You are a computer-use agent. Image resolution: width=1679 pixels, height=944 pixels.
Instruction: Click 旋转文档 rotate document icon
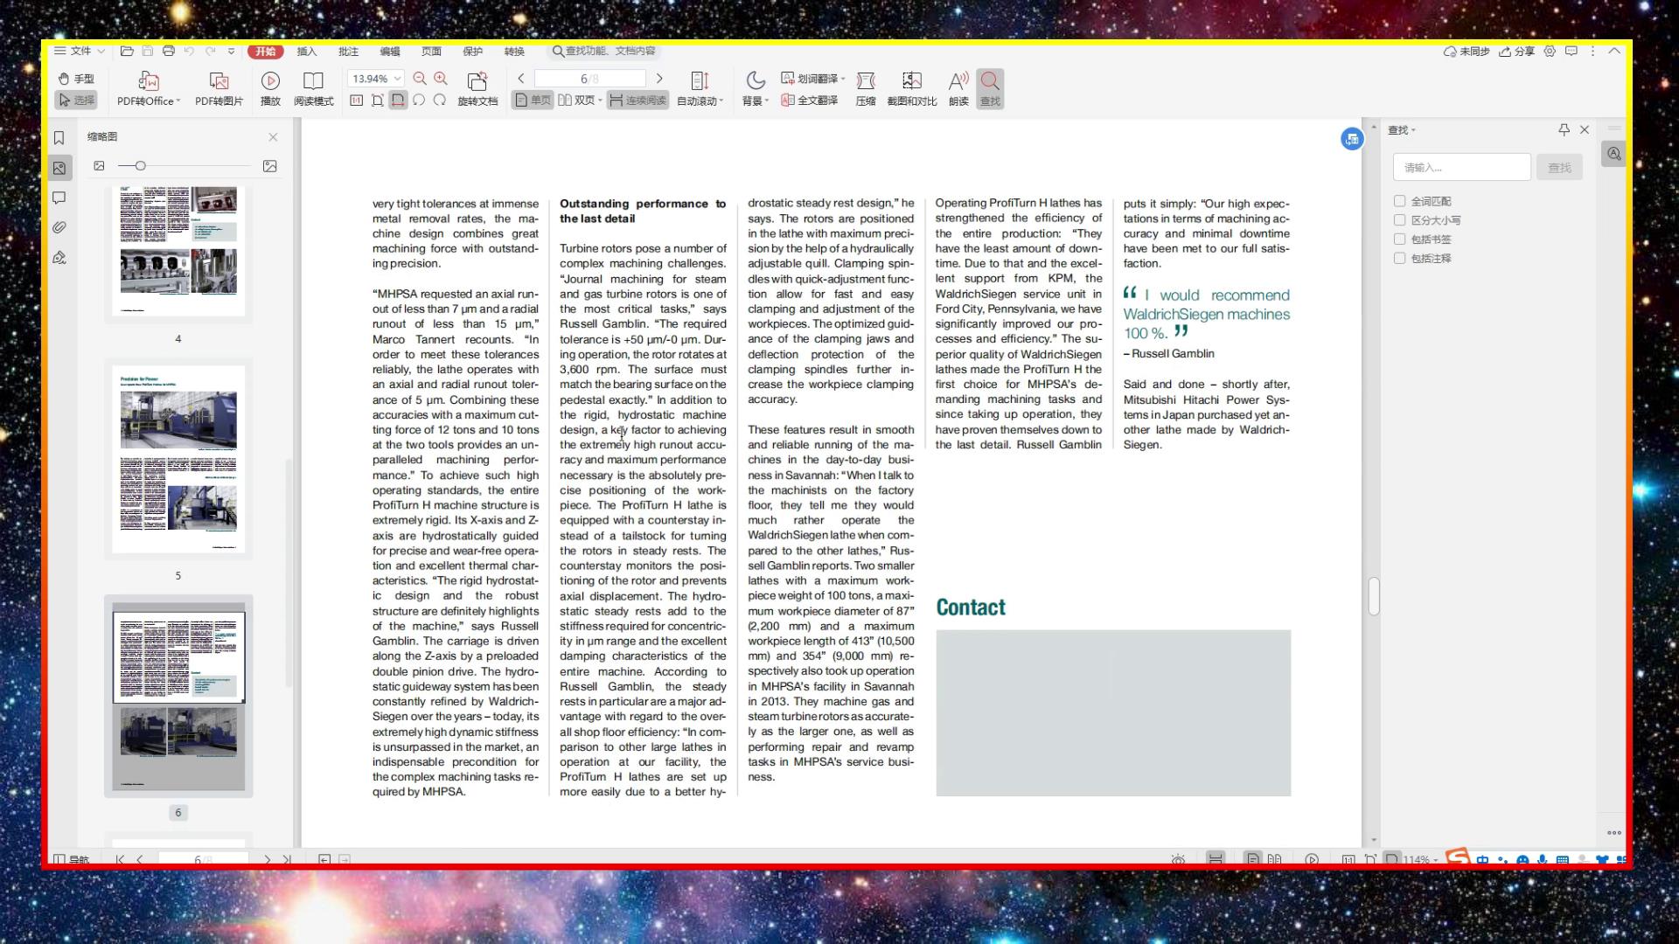[x=477, y=81]
